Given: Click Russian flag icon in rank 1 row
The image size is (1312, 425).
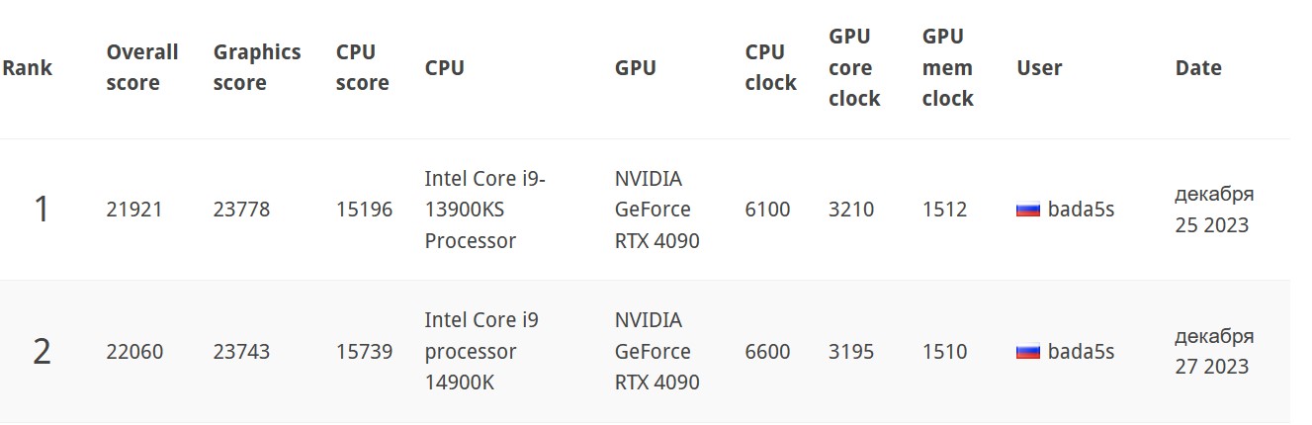Looking at the screenshot, I should coord(1028,210).
